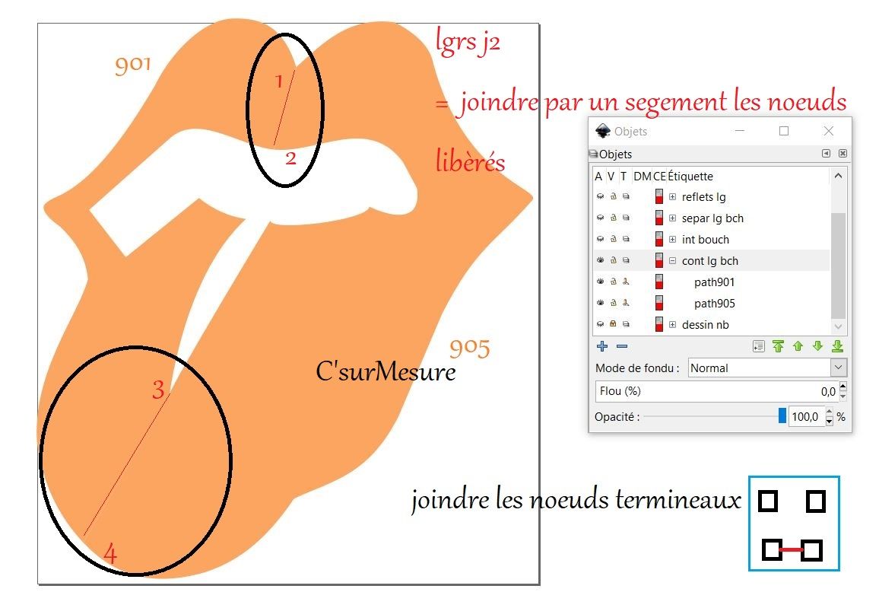Click the type icon of the dessin nb row
Screen dimensions: 879x608
tap(627, 324)
